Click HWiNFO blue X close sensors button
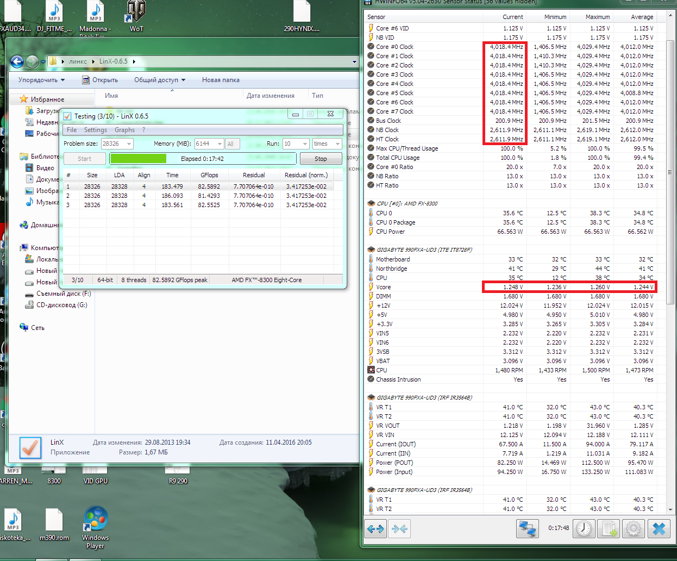 [659, 528]
